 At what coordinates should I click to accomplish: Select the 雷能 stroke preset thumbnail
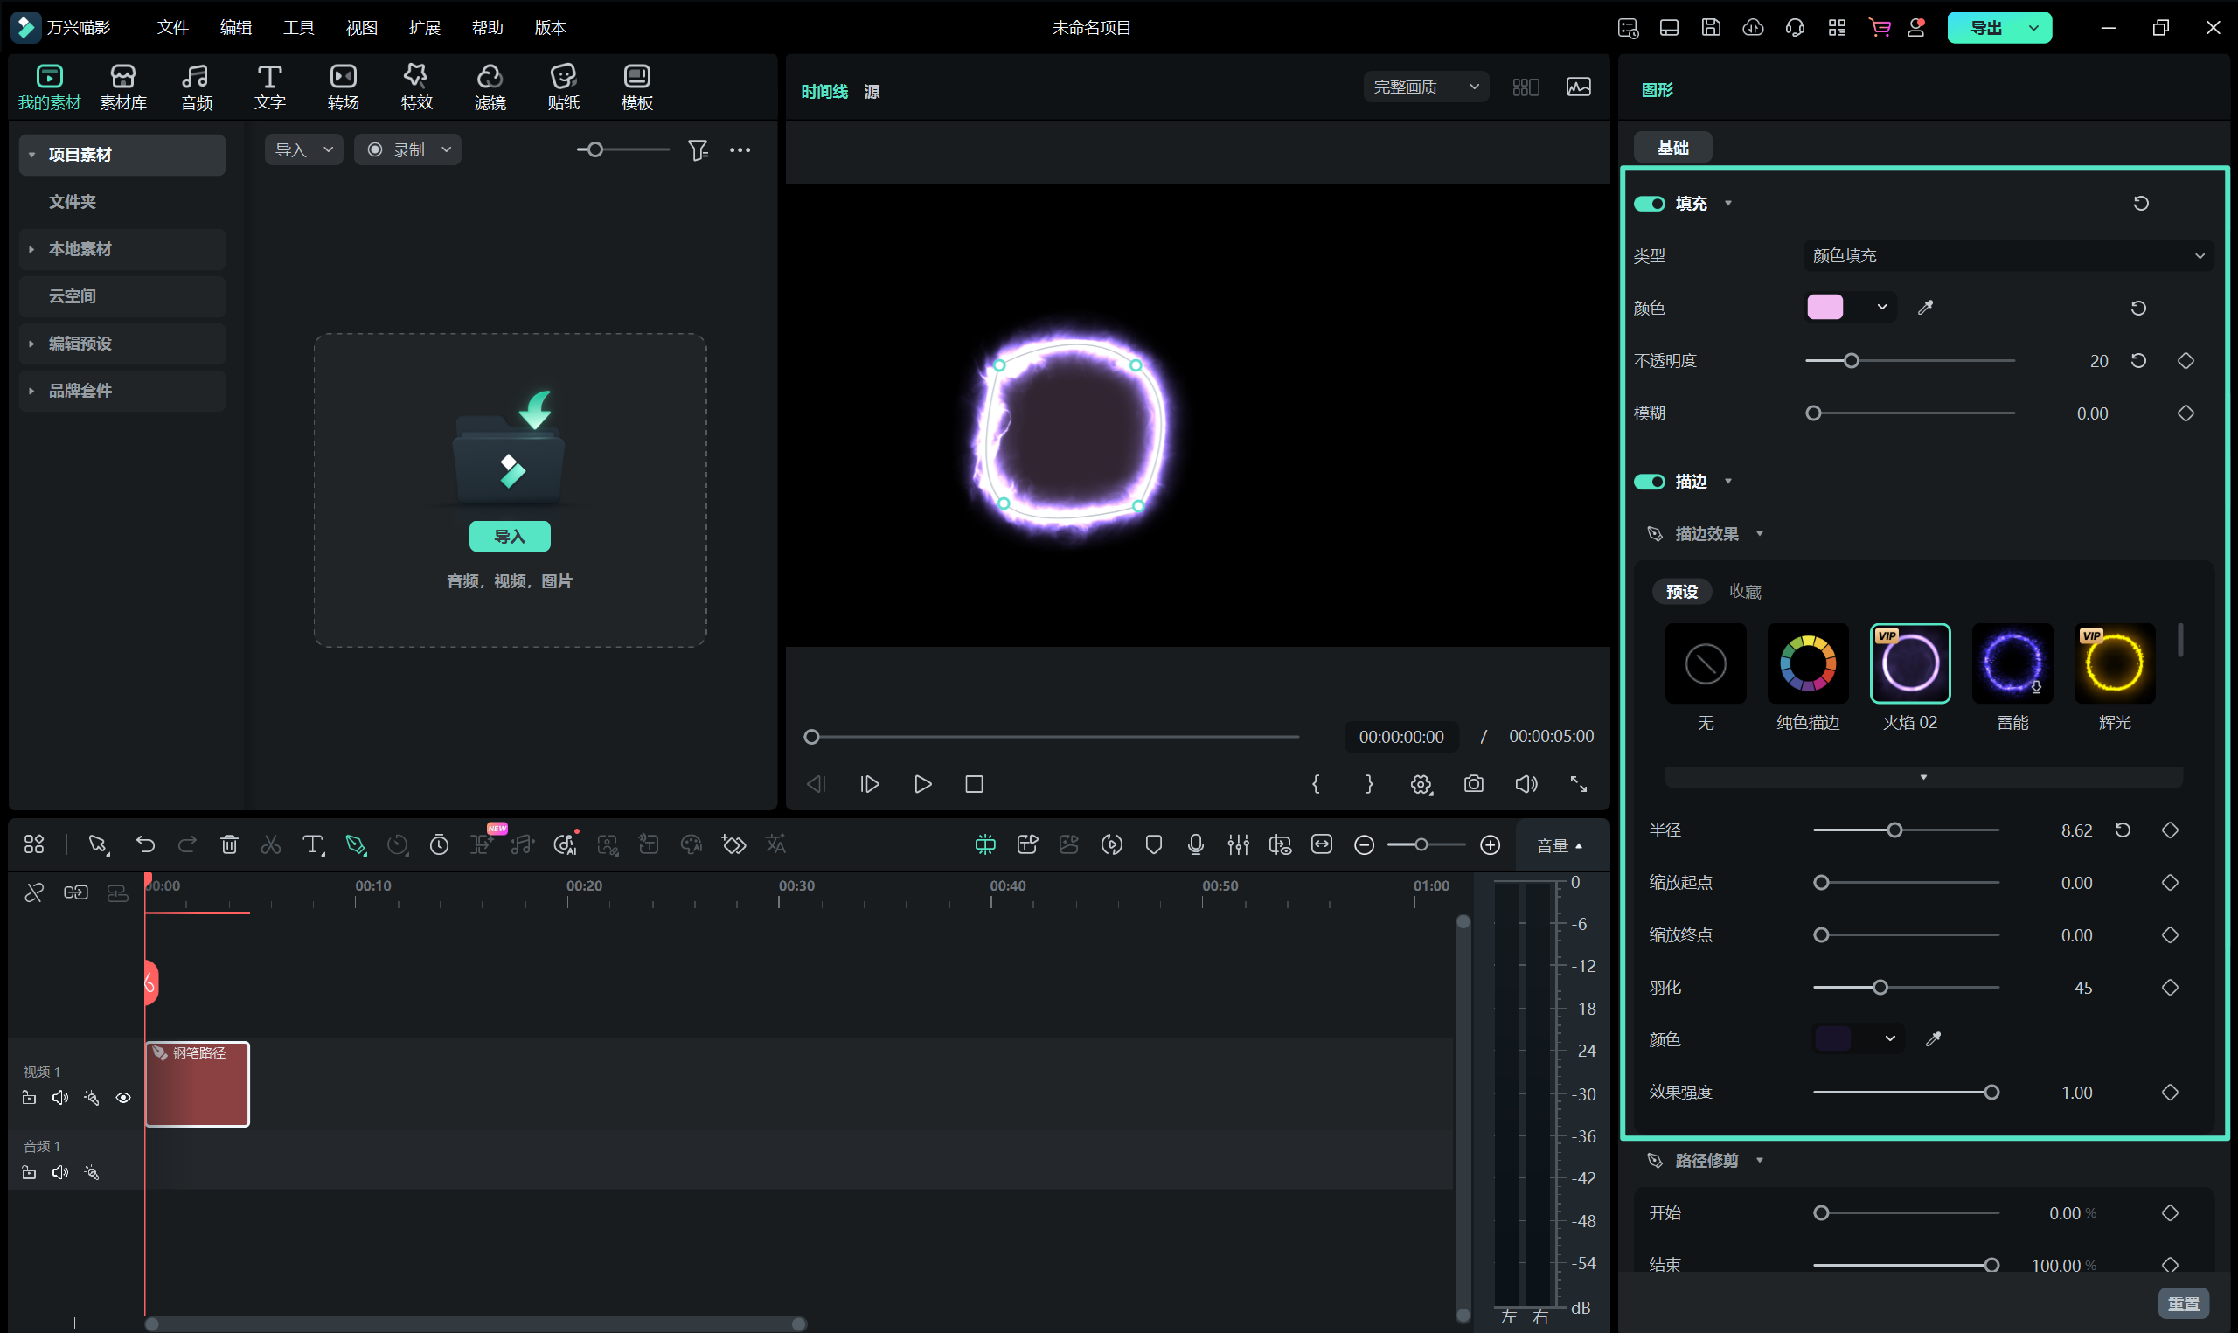click(2012, 663)
